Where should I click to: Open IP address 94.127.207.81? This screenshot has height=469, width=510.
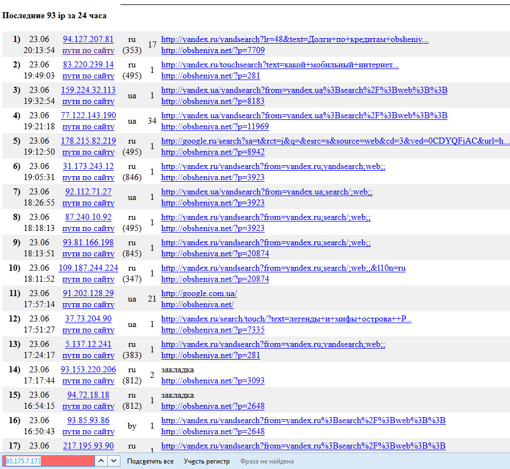point(88,39)
